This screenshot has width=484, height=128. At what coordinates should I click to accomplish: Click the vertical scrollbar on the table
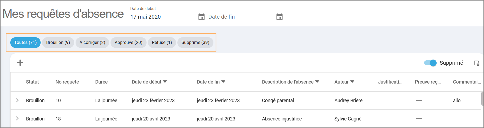tap(482, 99)
